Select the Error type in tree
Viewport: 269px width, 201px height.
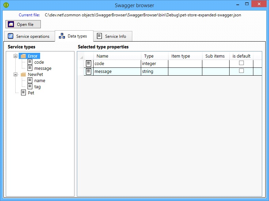[33, 56]
